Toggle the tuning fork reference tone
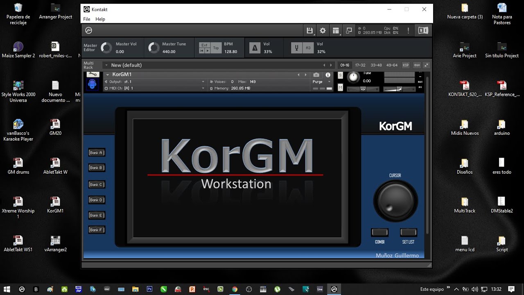The width and height of the screenshot is (524, 295). 296,48
